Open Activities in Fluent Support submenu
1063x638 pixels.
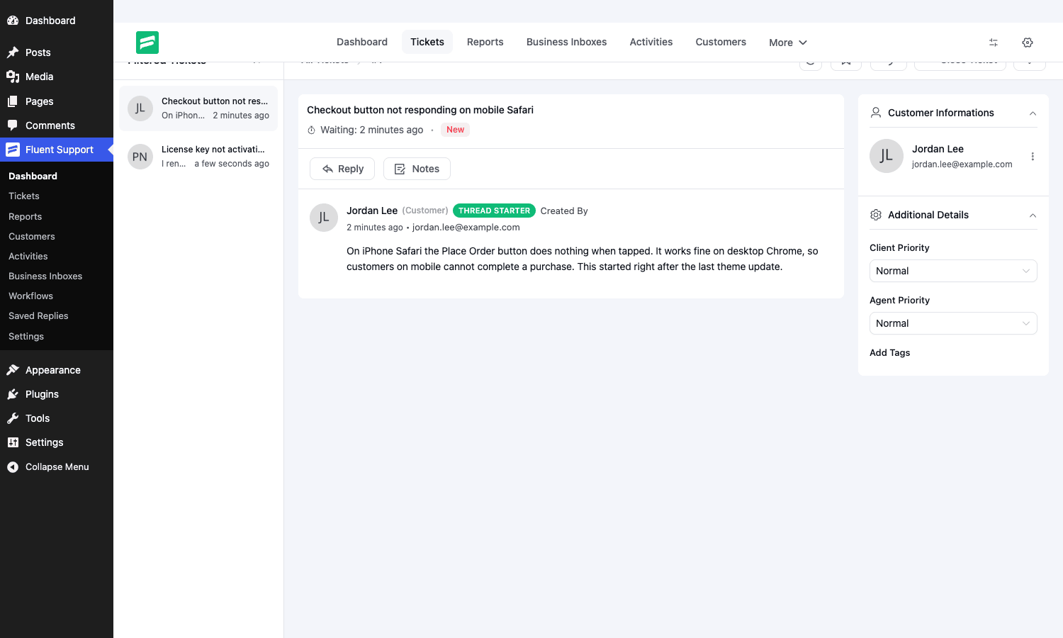click(28, 257)
